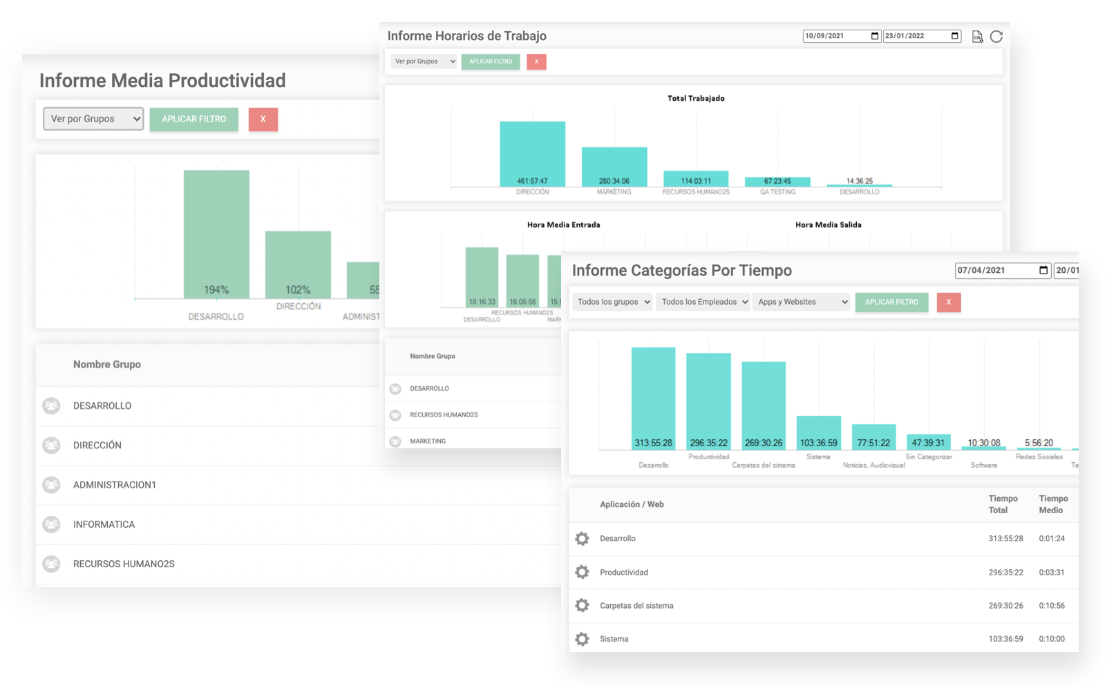Click the 114:03:11 RECURSOS HUMANO2S bar
Screen dimensions: 1107x688
(696, 178)
